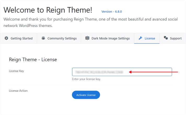This screenshot has height=115, width=186.
Task: Click the gear icon beside Getting Started
Action: point(7,38)
